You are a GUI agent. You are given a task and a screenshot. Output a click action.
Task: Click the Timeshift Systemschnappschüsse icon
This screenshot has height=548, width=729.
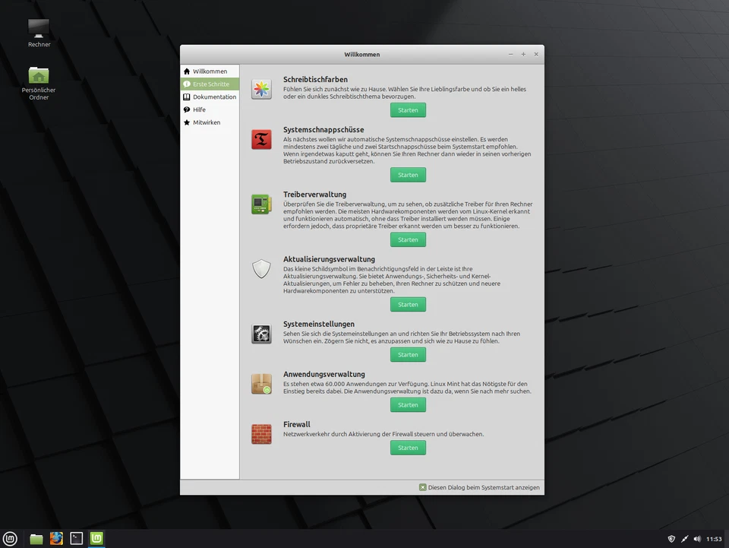[261, 139]
